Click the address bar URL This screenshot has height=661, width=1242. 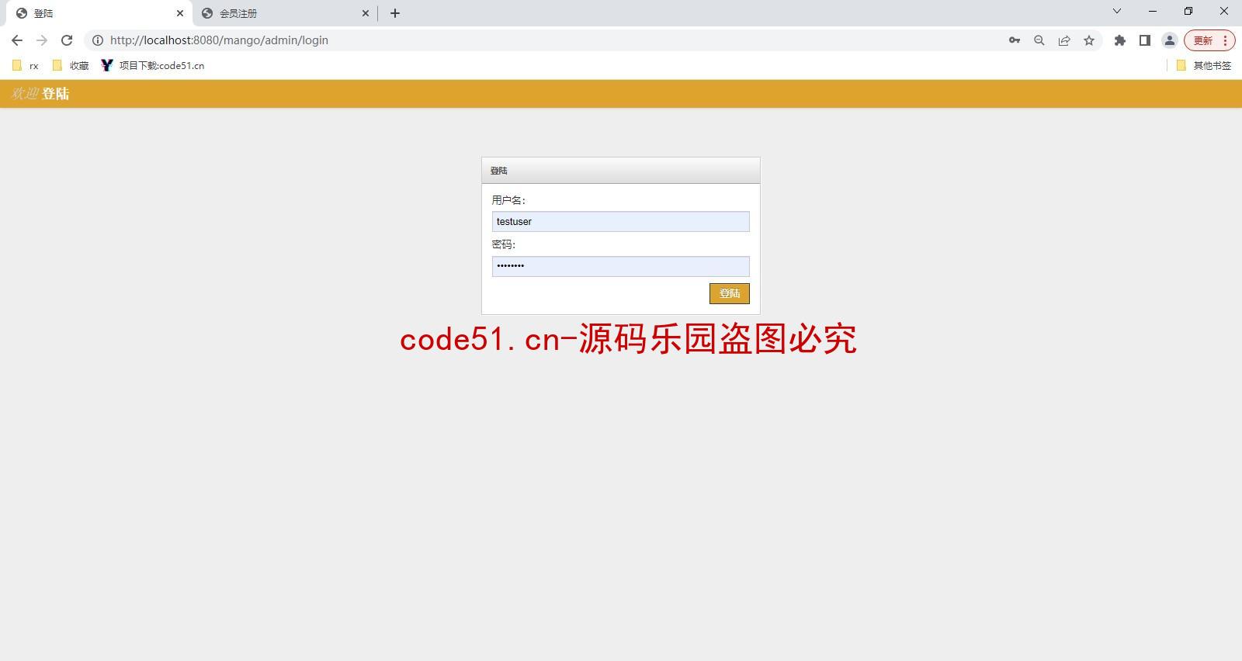[x=219, y=40]
